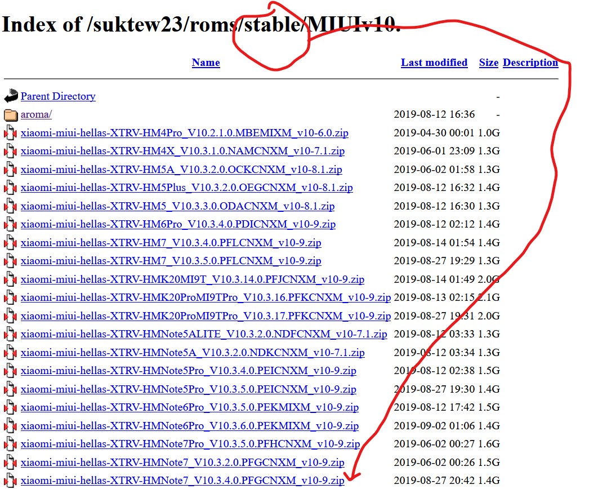Select the date 2019-04-30 00:01
Viewport: 598px width, 489px height.
434,133
